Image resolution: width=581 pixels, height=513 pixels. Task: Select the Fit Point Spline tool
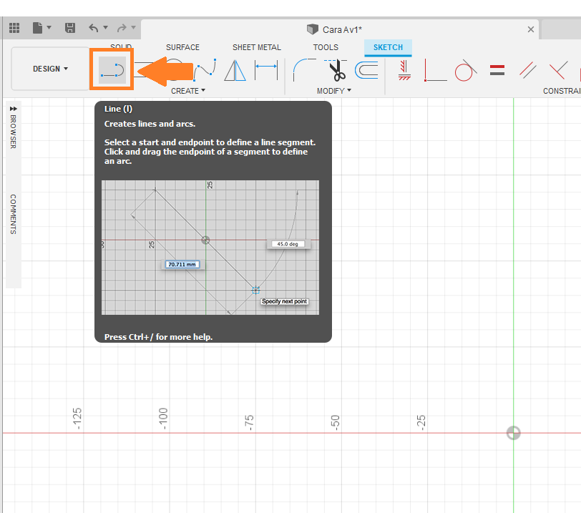click(206, 69)
